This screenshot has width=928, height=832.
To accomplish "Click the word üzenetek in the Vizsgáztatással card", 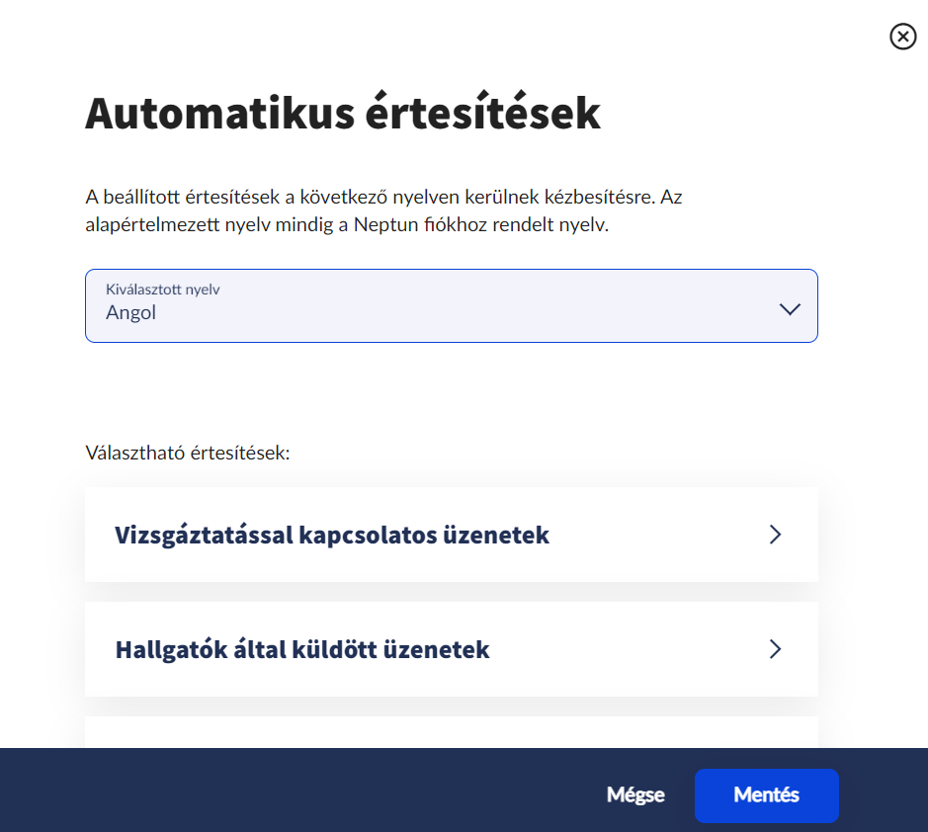I will pyautogui.click(x=500, y=536).
